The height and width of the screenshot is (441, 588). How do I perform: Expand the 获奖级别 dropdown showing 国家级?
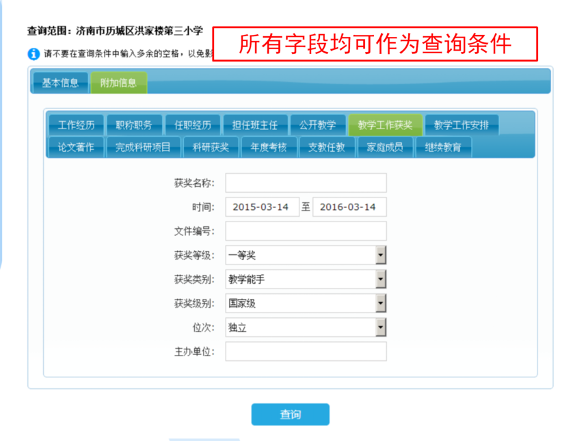[x=380, y=303]
